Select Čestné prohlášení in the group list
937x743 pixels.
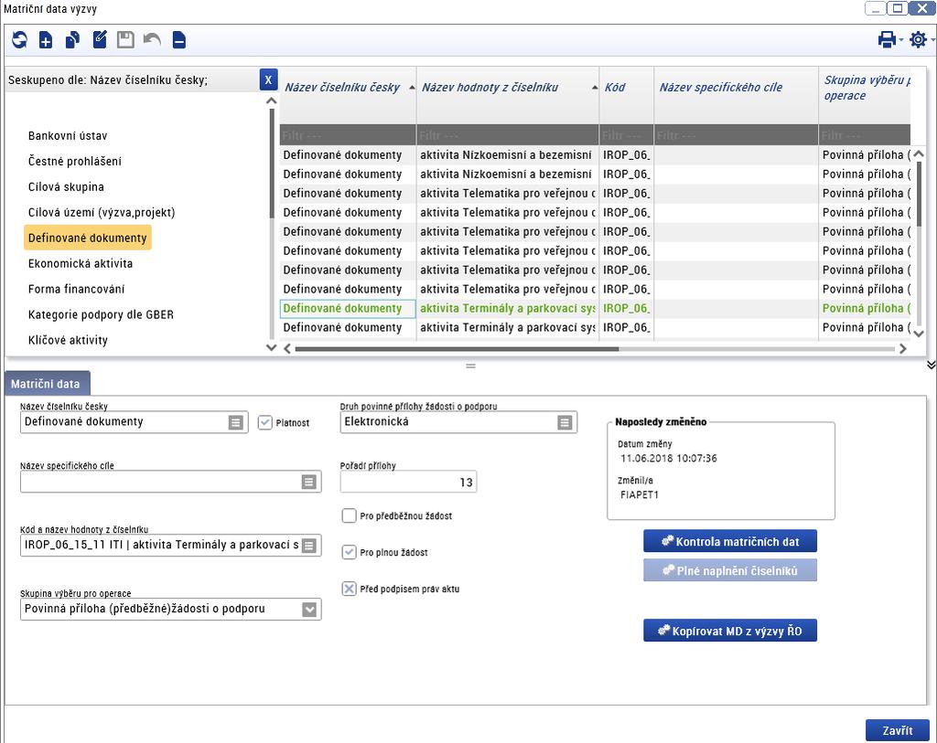75,161
